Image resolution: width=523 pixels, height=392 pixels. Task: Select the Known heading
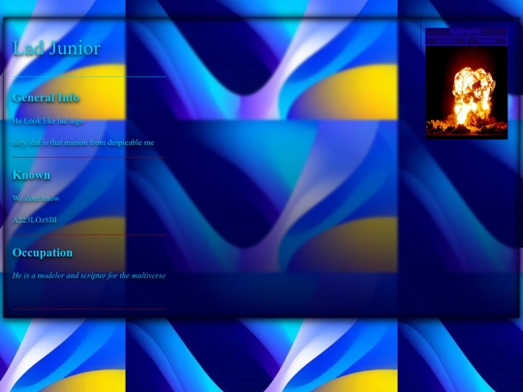[31, 175]
